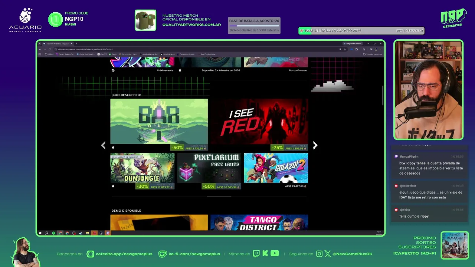This screenshot has width=475, height=267.
Task: Click the @NewGamePlusOK handle
Action: [353, 254]
